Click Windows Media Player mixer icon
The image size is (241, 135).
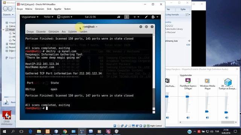[207, 81]
